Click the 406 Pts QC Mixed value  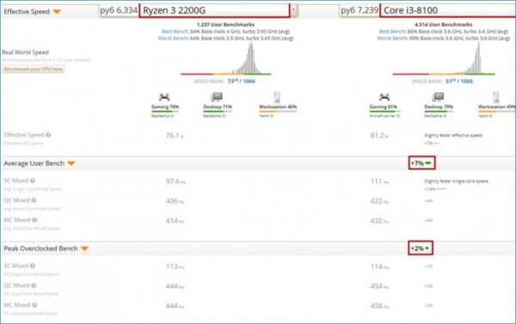pos(175,201)
